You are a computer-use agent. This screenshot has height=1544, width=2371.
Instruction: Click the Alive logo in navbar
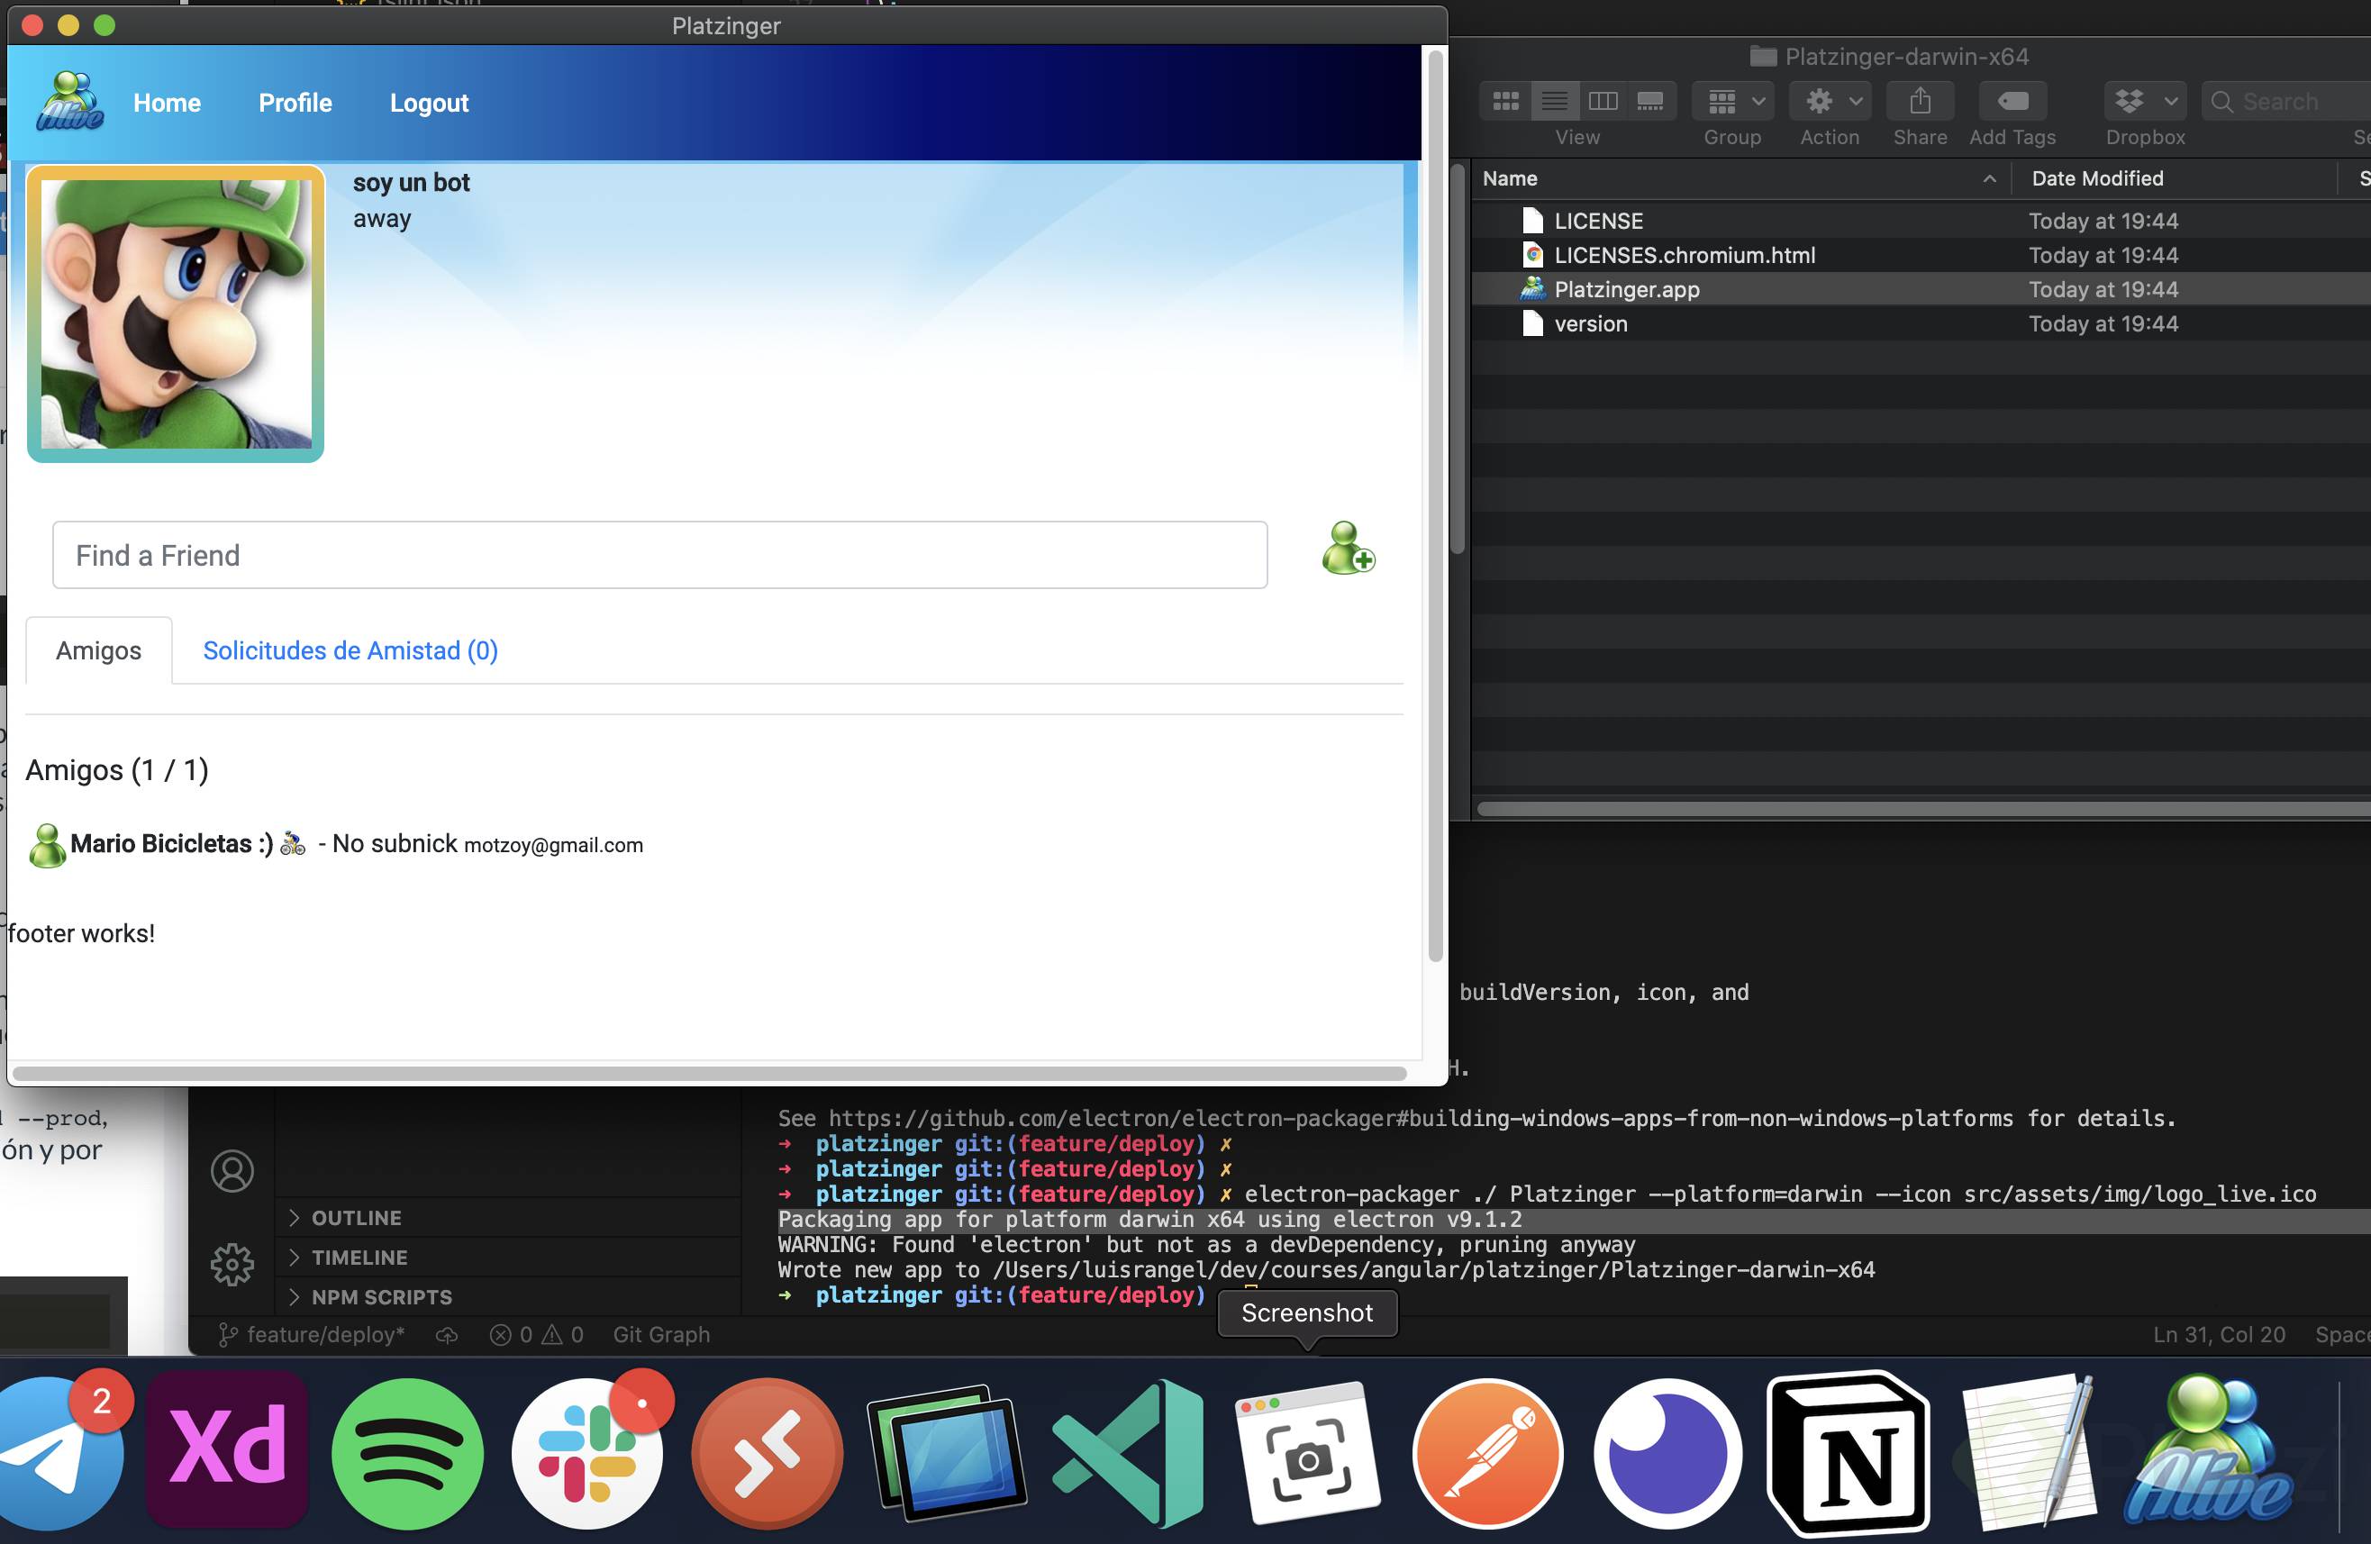pyautogui.click(x=68, y=102)
